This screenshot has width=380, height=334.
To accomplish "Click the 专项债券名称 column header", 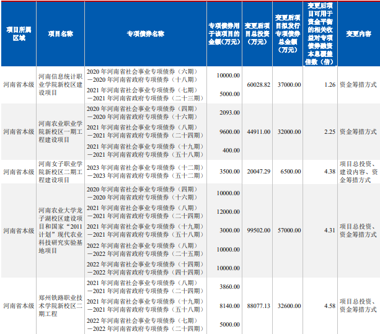I will 145,33.
